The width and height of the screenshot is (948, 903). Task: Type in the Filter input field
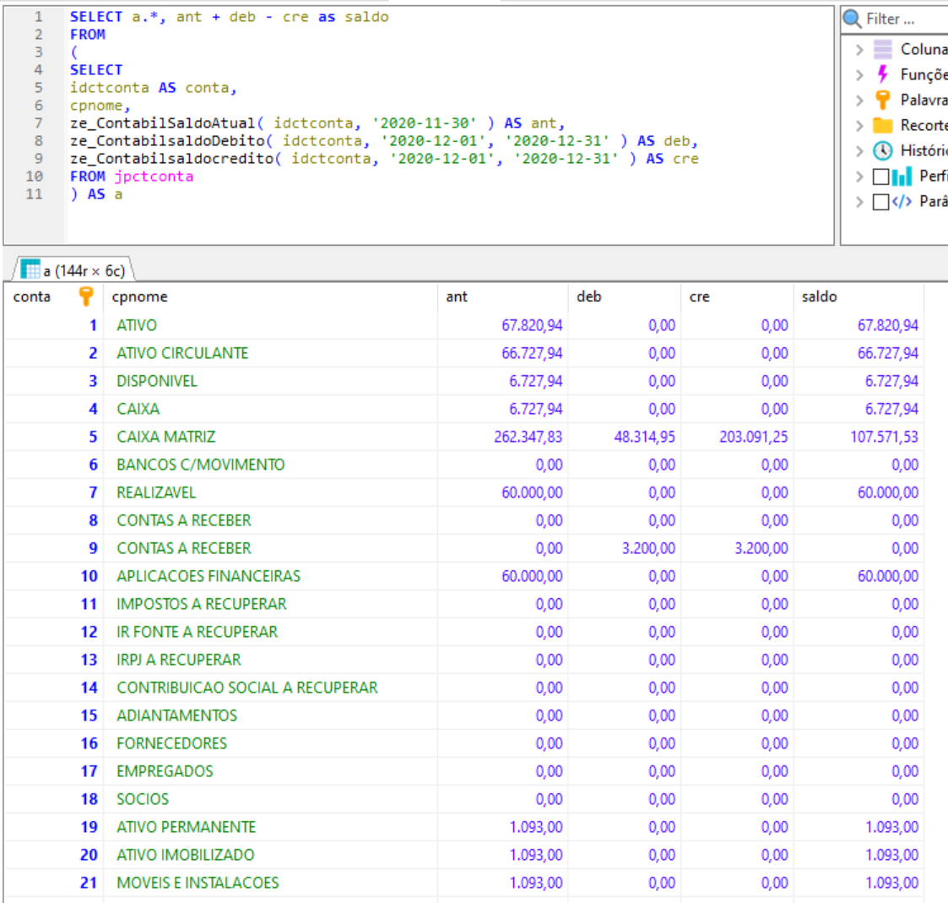(903, 19)
